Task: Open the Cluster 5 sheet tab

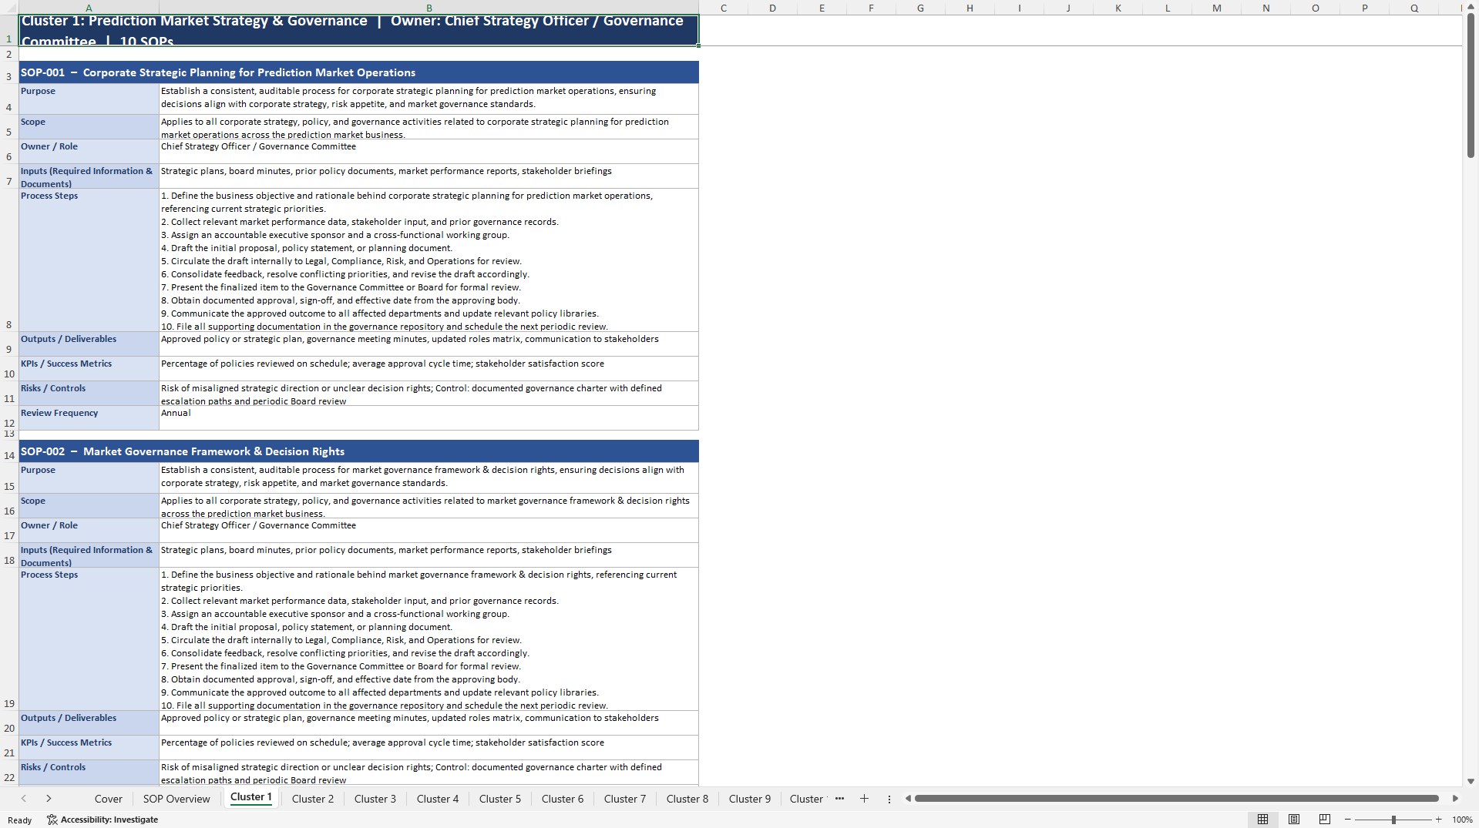Action: 500,799
